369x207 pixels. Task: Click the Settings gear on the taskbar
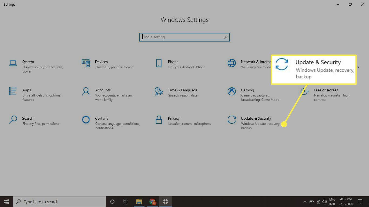[x=166, y=202]
